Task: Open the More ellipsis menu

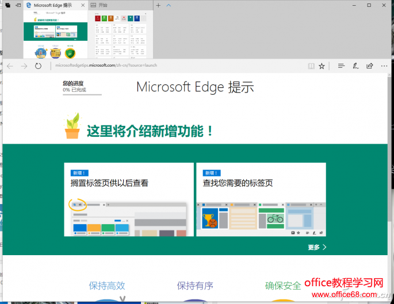Action: click(384, 66)
